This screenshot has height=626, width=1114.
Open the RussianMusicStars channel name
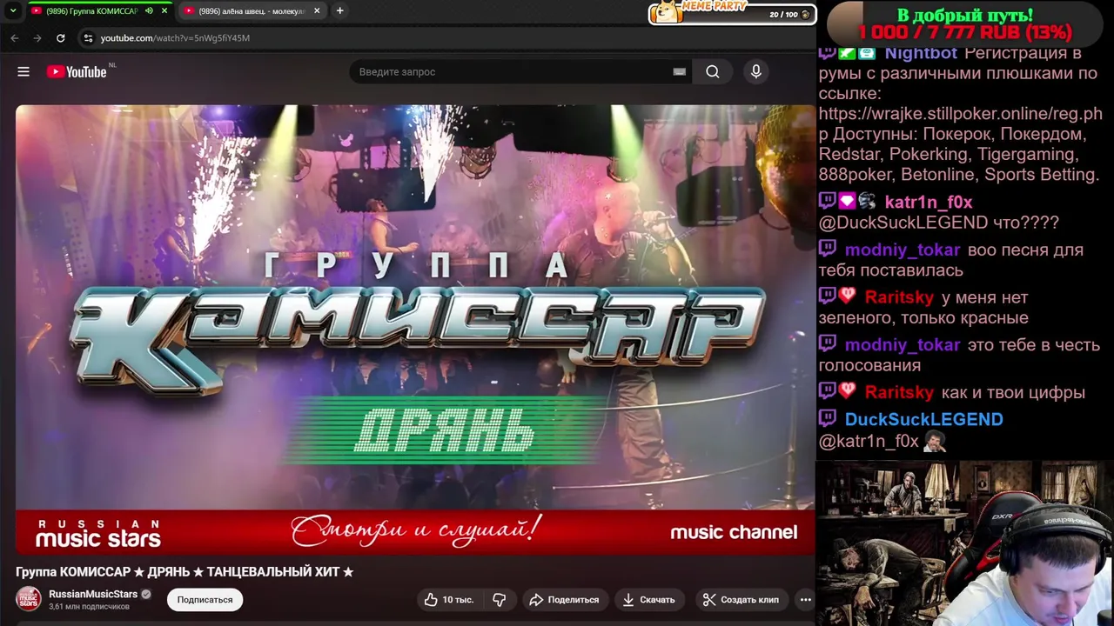coord(93,594)
